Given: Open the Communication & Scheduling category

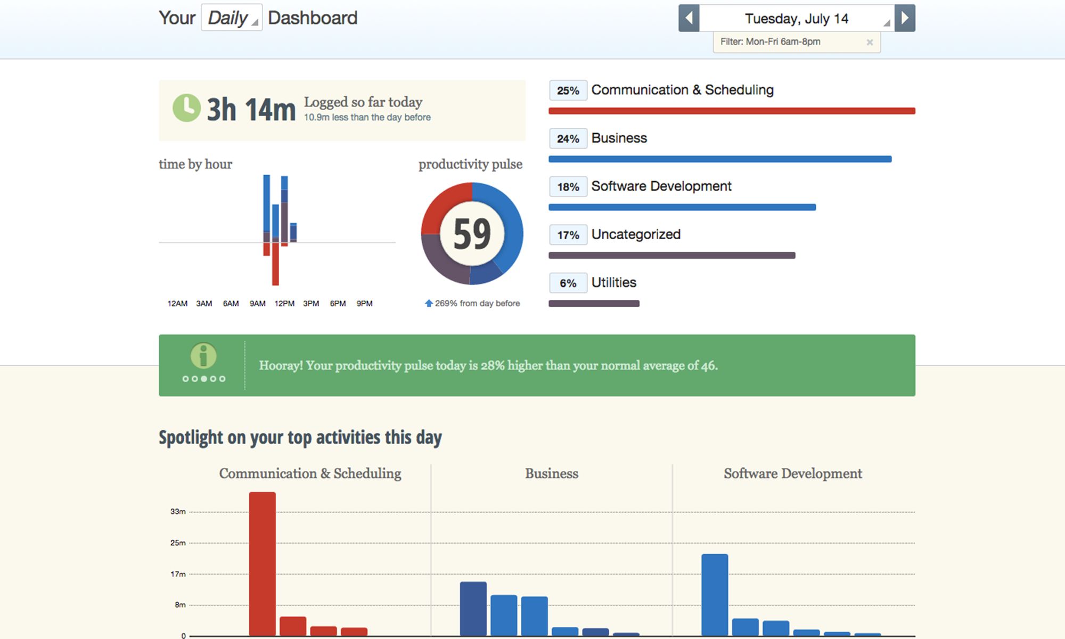Looking at the screenshot, I should click(x=682, y=90).
